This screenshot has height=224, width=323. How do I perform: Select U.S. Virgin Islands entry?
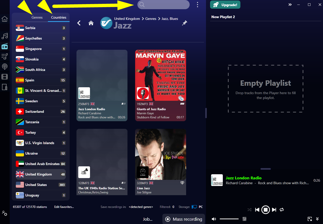41,143
